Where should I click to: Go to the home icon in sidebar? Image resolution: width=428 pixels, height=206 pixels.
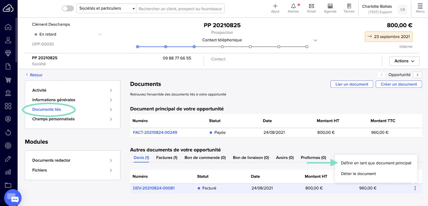[x=8, y=27]
